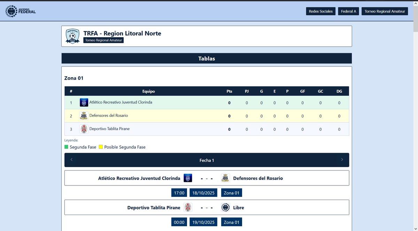This screenshot has height=231, width=418.
Task: Open Federal A menu
Action: click(x=348, y=11)
